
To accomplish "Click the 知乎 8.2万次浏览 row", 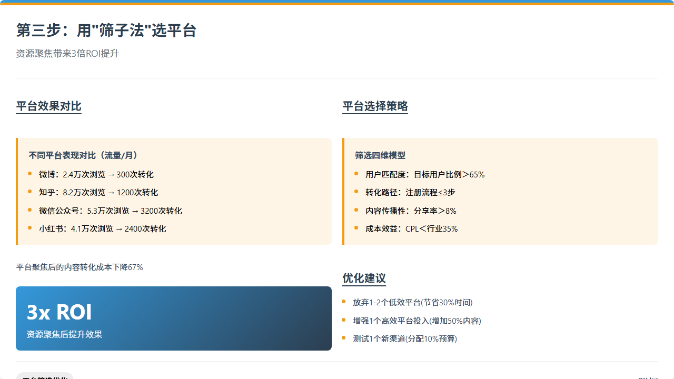I will pos(98,193).
